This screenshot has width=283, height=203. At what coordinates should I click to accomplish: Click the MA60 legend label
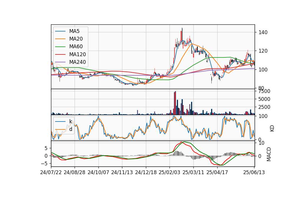pyautogui.click(x=76, y=47)
